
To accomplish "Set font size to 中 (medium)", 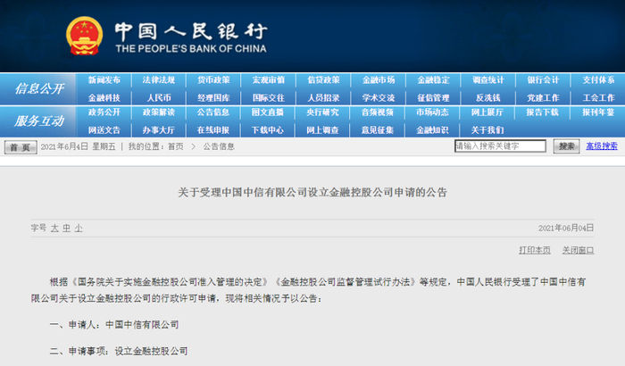I will pos(67,228).
